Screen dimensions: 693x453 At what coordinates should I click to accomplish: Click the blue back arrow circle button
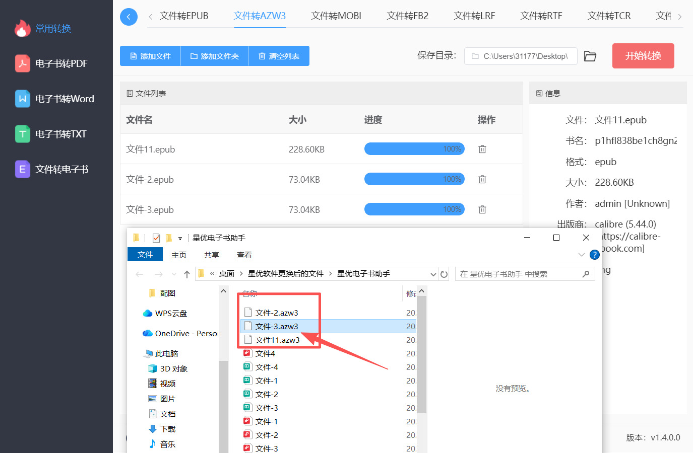(x=129, y=17)
